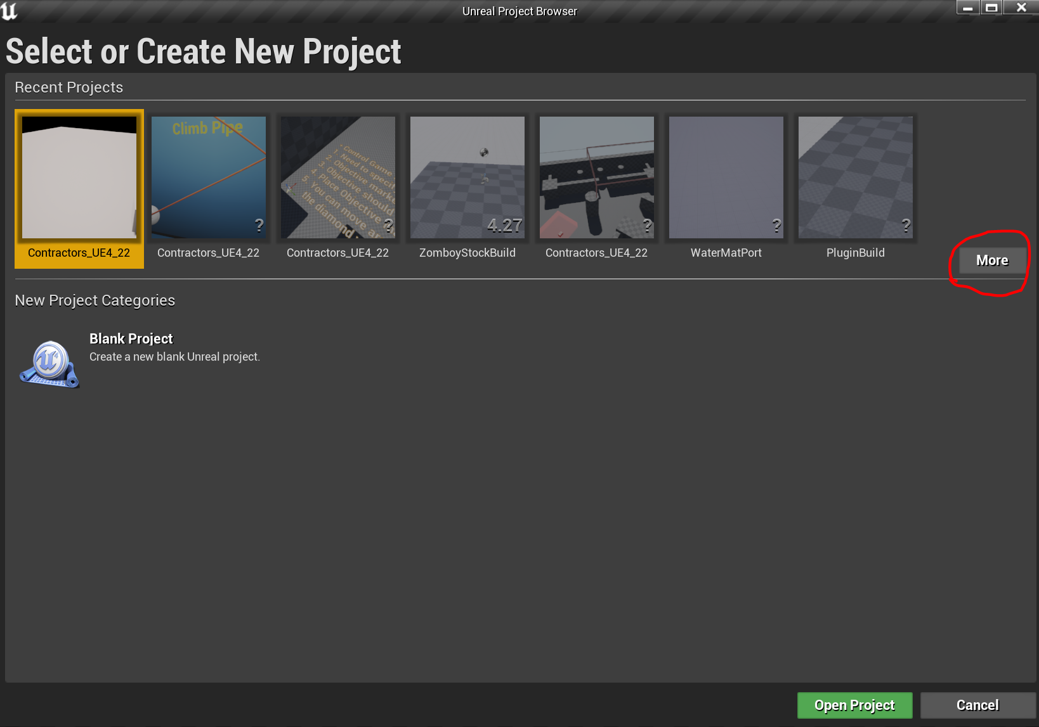Select Contractors_UE4_22 project with orange objective text
Screen dimensions: 1039x727
[338, 177]
